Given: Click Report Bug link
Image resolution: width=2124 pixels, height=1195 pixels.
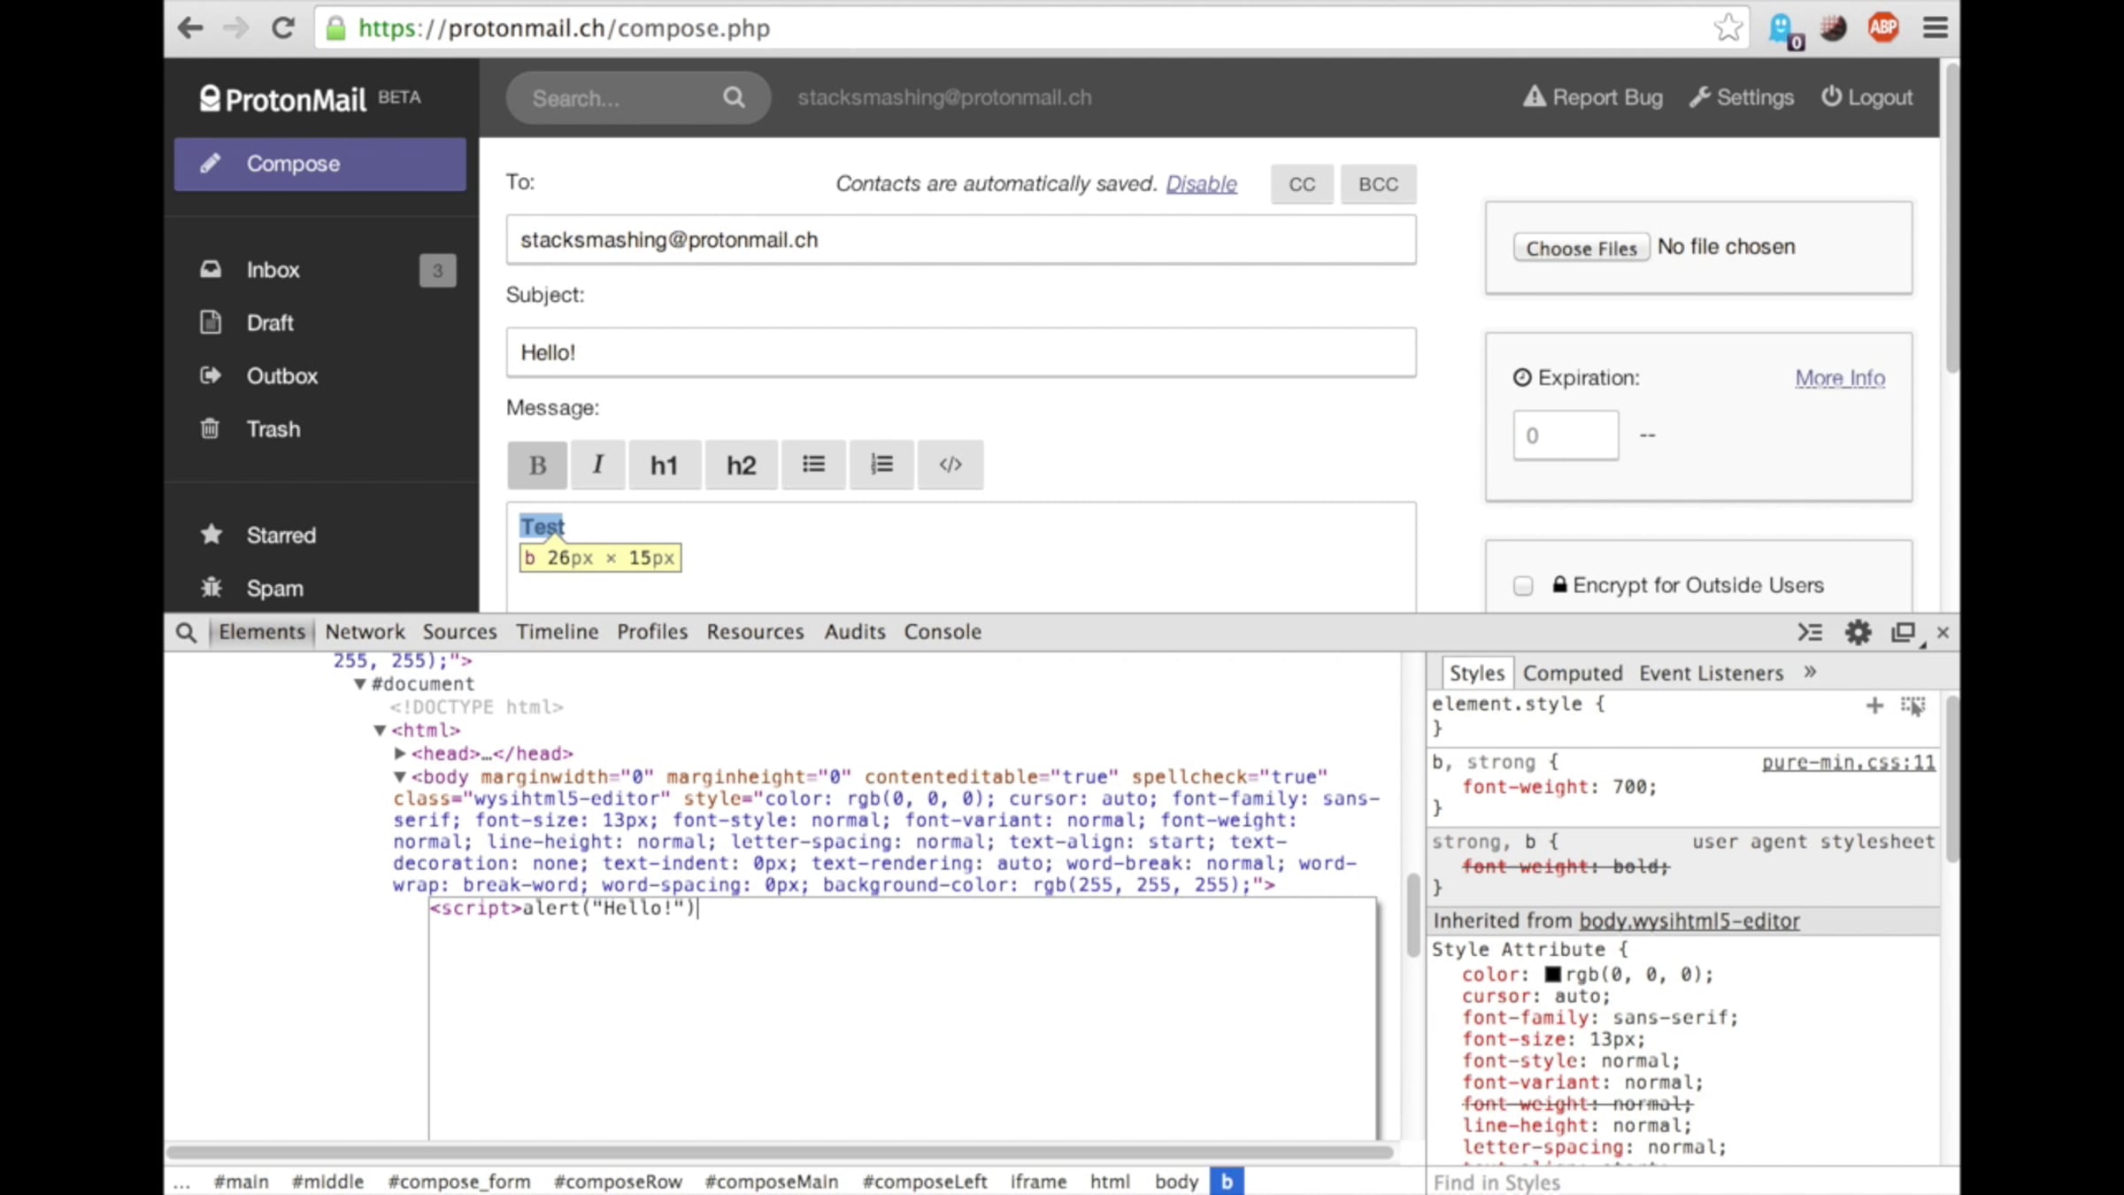Looking at the screenshot, I should (x=1593, y=97).
